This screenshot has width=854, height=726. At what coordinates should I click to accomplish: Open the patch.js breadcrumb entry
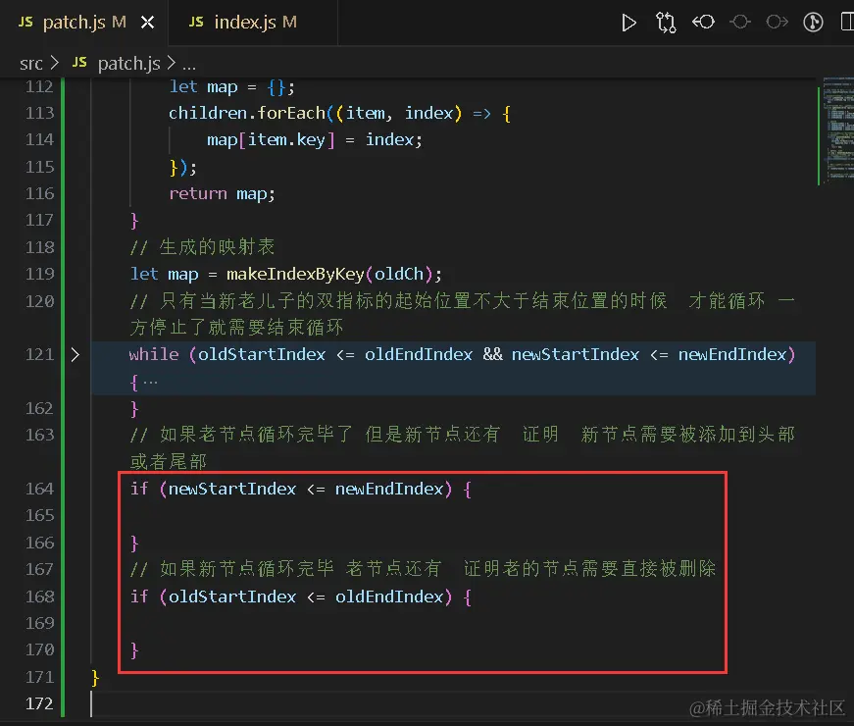129,63
